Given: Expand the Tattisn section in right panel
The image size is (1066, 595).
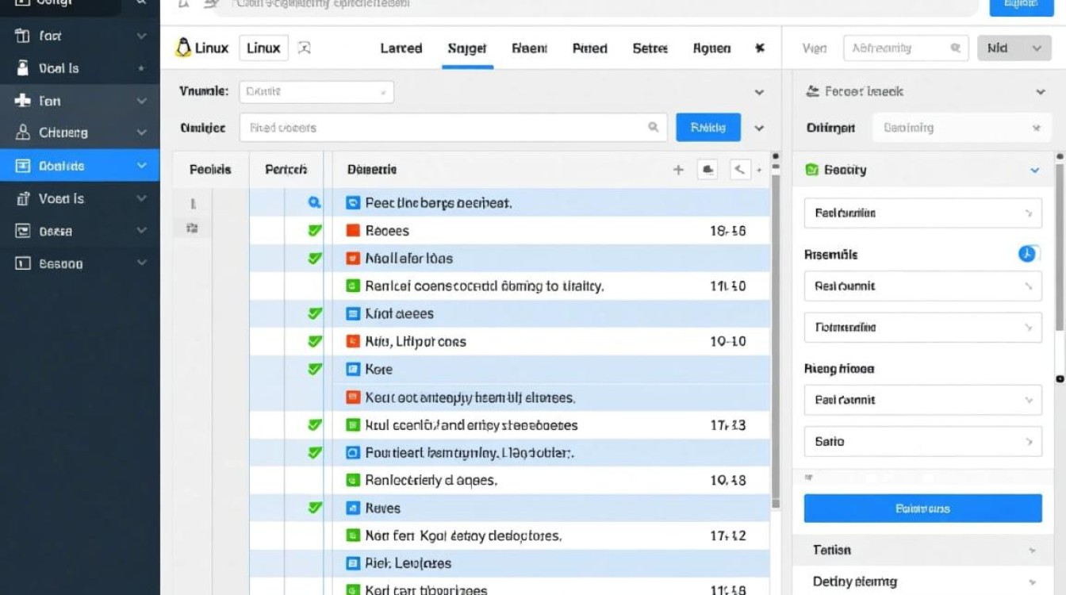Looking at the screenshot, I should coord(1031,550).
